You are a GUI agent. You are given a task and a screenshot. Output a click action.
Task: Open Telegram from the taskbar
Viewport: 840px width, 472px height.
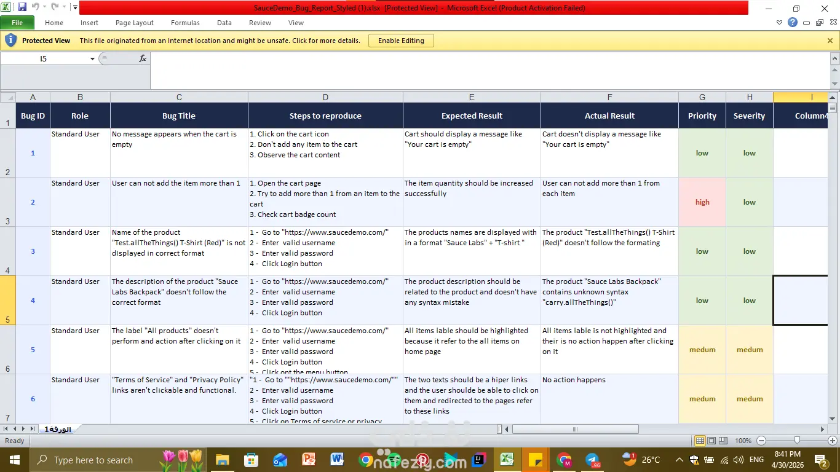pos(593,460)
